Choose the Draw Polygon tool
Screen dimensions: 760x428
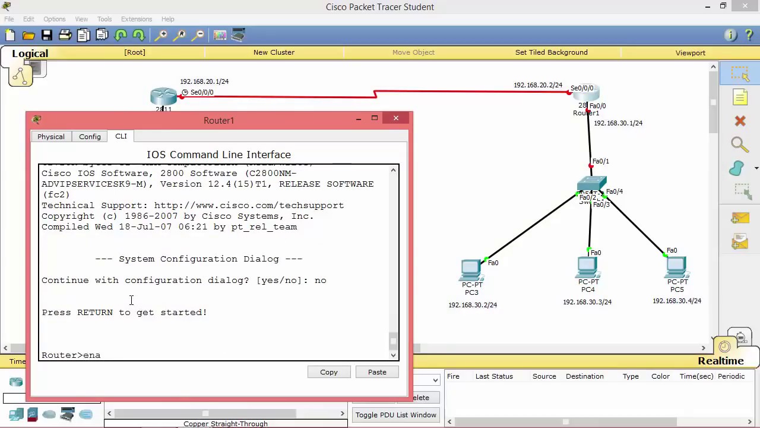[x=737, y=168]
